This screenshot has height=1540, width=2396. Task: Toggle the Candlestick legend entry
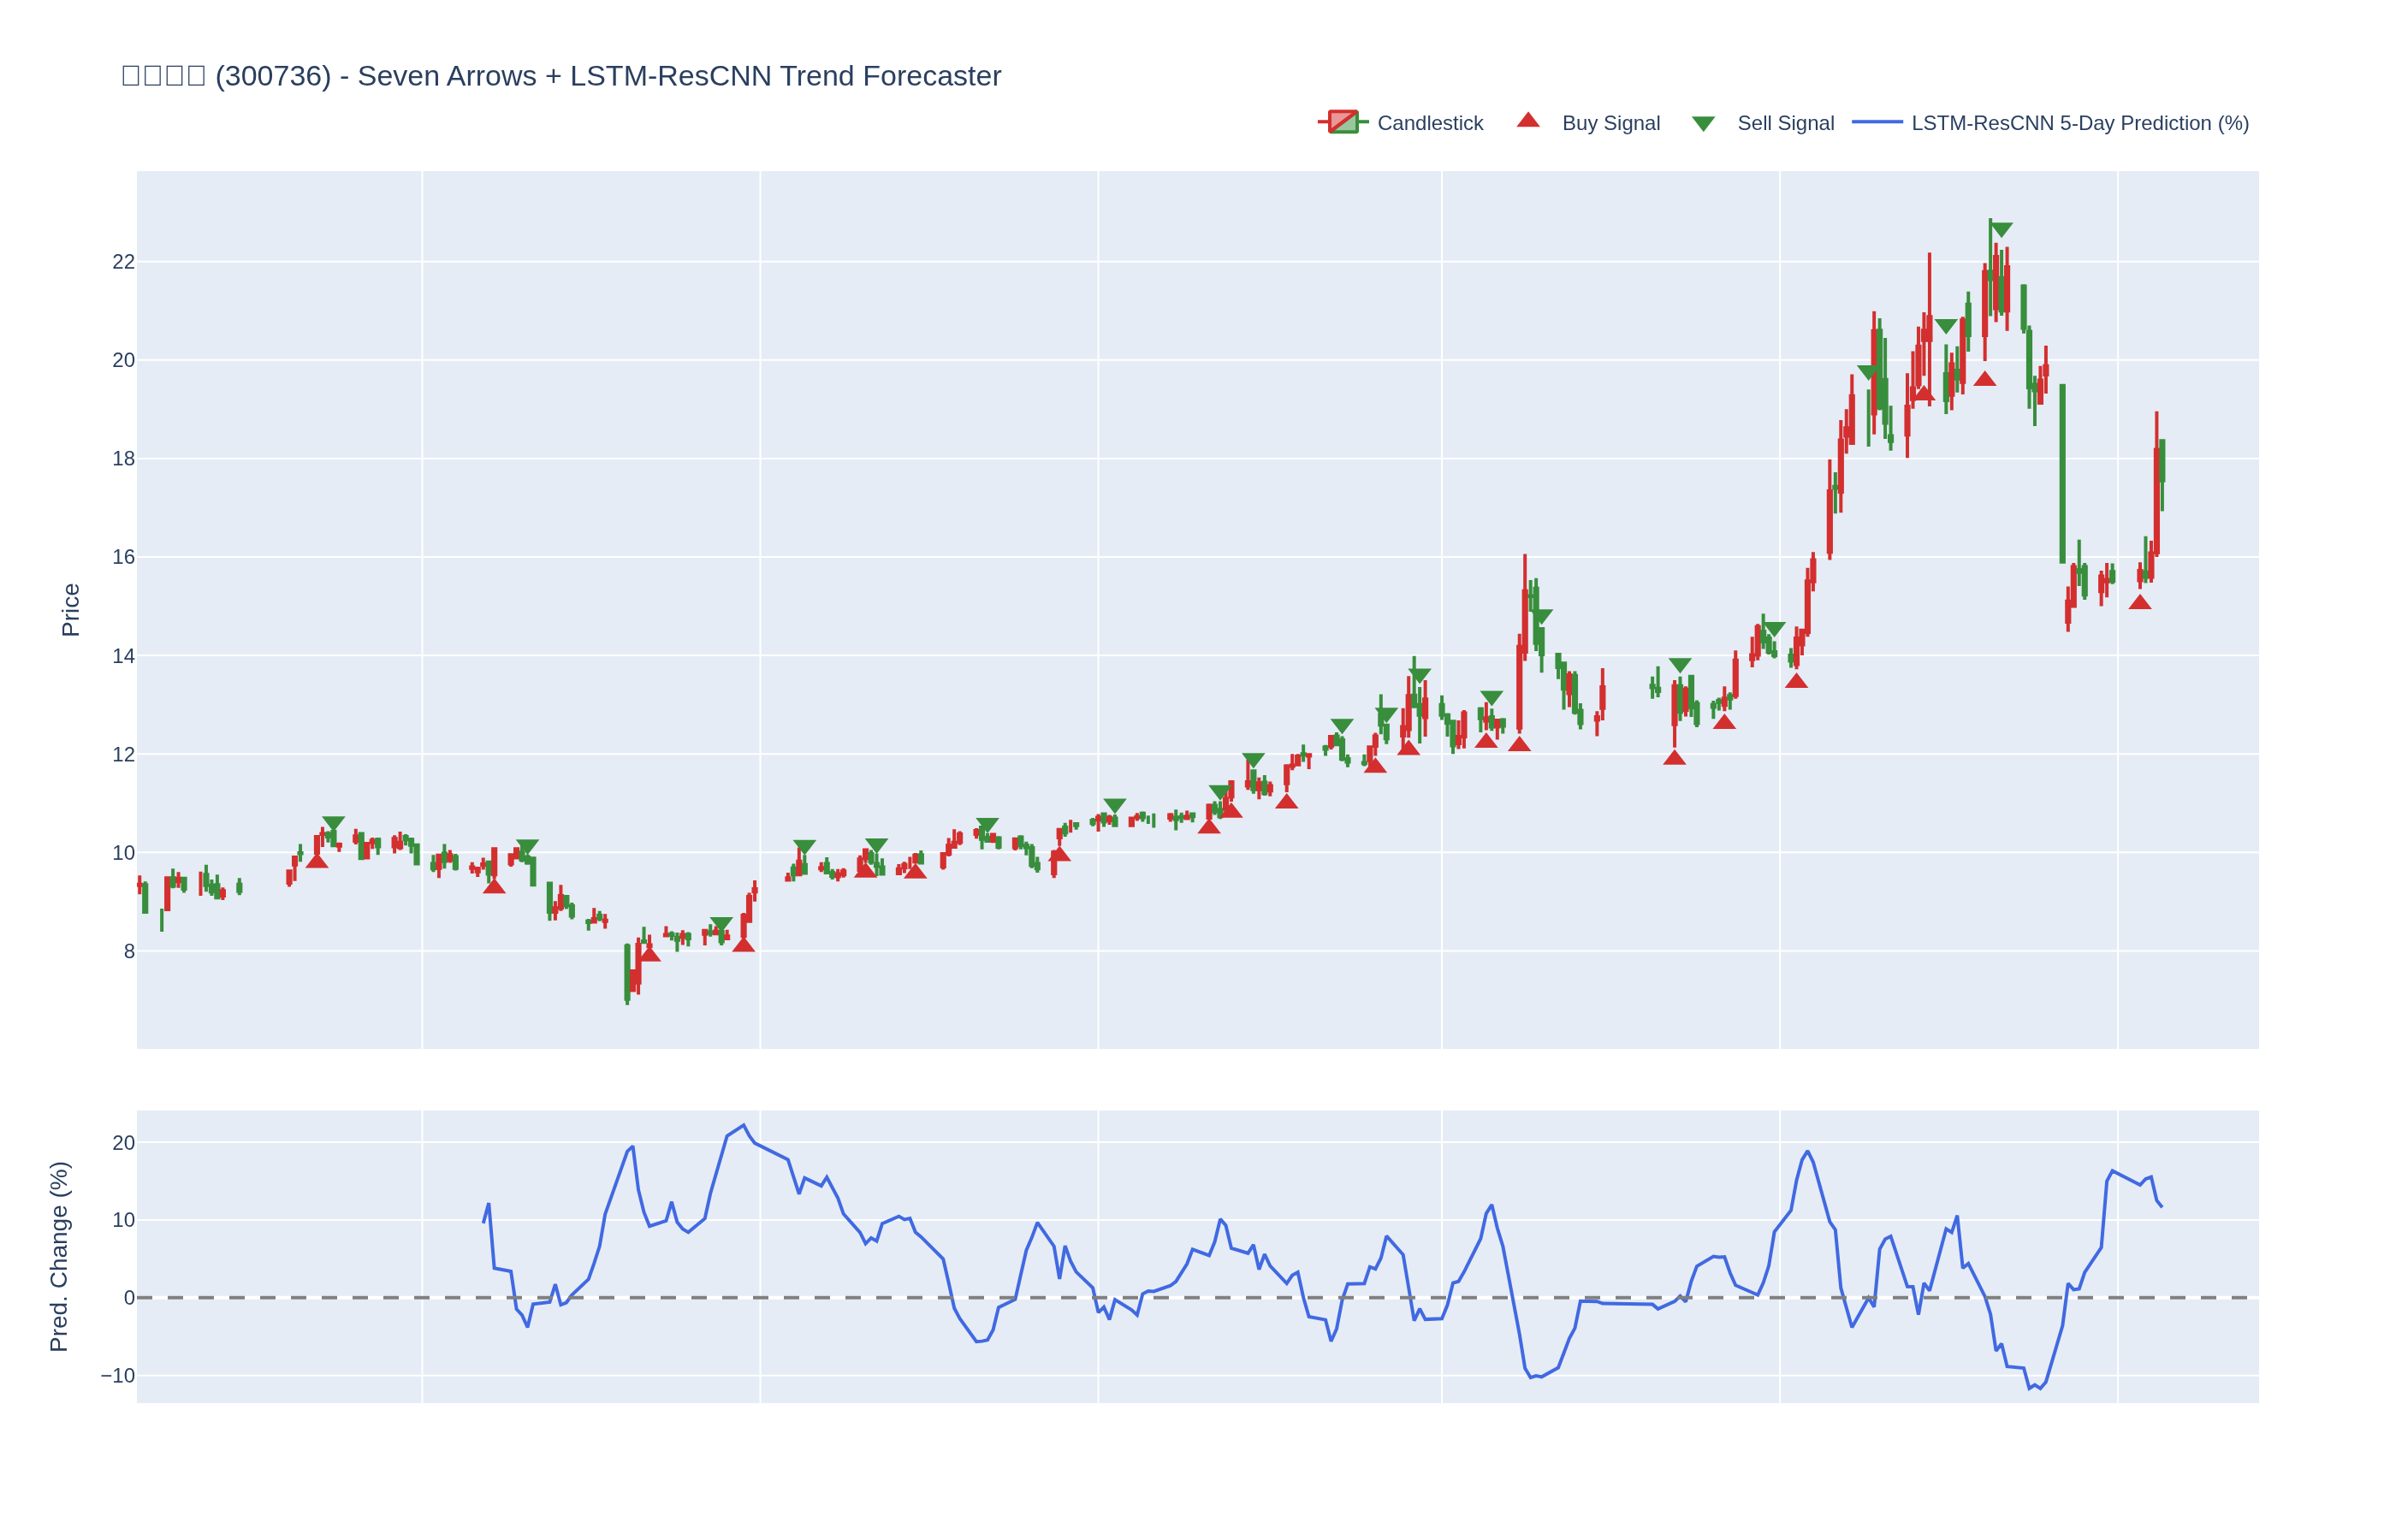coord(1429,123)
